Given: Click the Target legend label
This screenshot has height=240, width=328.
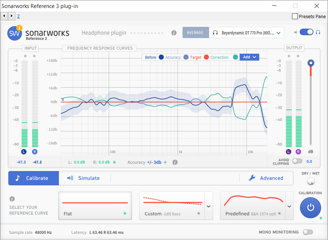Looking at the screenshot, I should (196, 57).
